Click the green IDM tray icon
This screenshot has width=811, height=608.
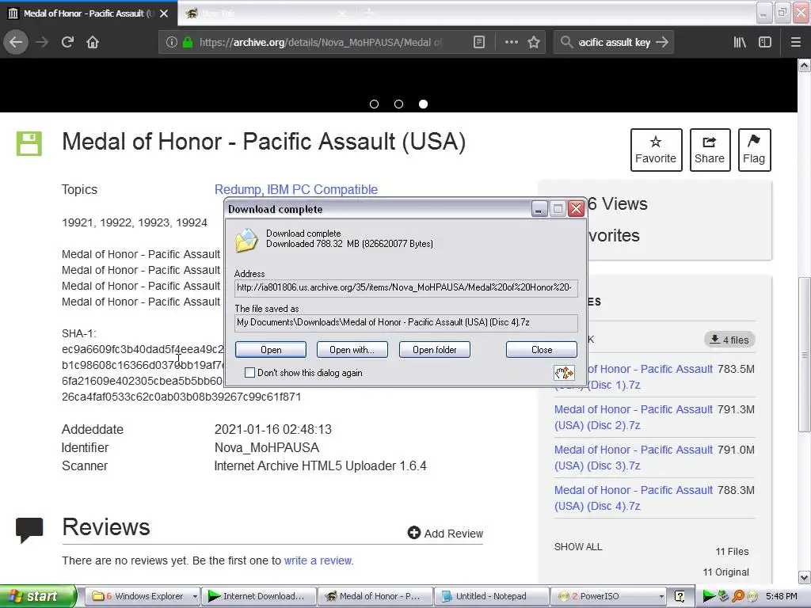[709, 596]
